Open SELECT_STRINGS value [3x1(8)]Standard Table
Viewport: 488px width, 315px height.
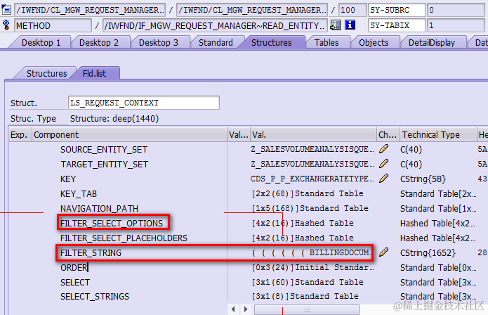[305, 296]
